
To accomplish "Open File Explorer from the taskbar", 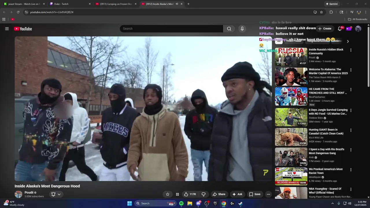I will 190,203.
